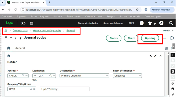
Task: Click the pencil edit icon
Action: pos(155,56)
